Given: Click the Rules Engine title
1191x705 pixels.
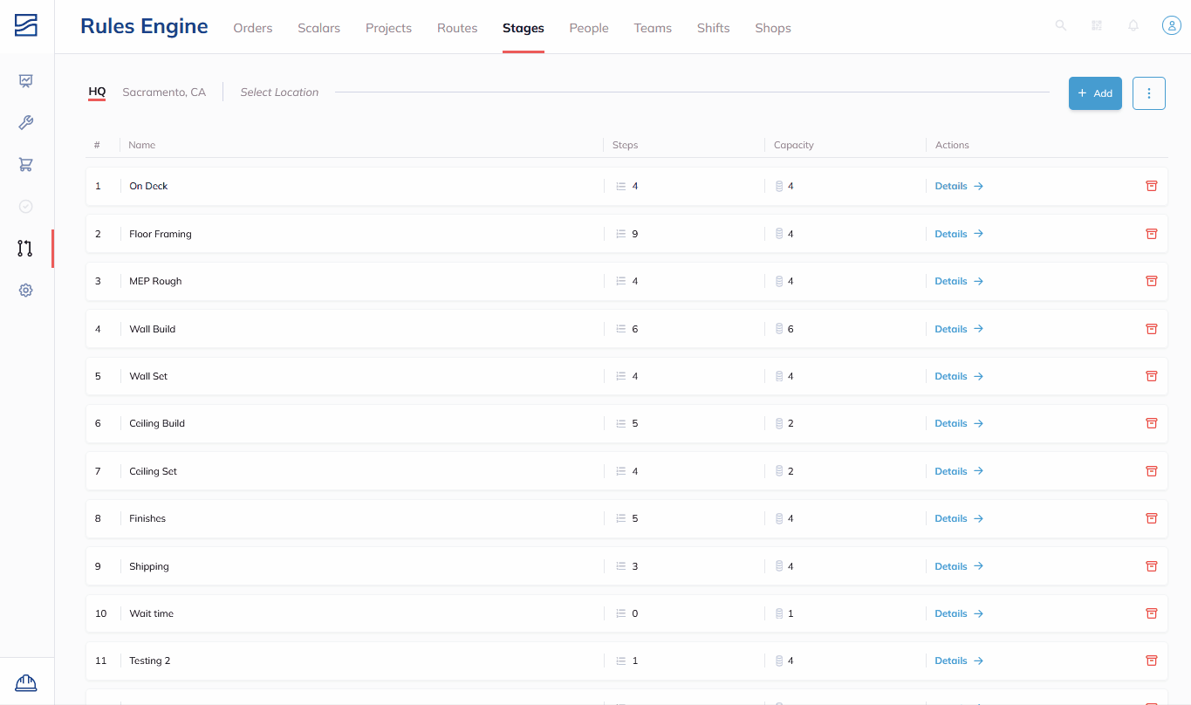Looking at the screenshot, I should pyautogui.click(x=144, y=26).
